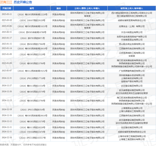Viewport: 156px width, 146px height.
Task: Select the 公诉人/原告/上诉人/申请人 column header
Action: pyautogui.click(x=87, y=8)
